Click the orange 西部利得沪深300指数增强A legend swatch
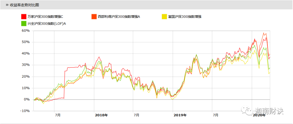This screenshot has height=124, width=293. pyautogui.click(x=94, y=16)
